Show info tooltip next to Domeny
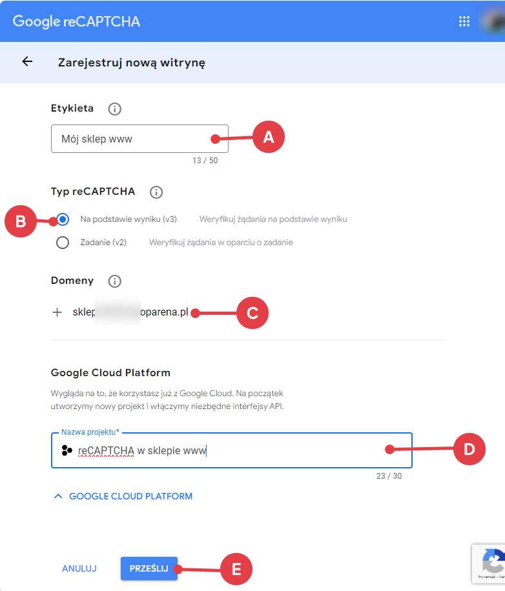This screenshot has height=591, width=505. pyautogui.click(x=115, y=281)
